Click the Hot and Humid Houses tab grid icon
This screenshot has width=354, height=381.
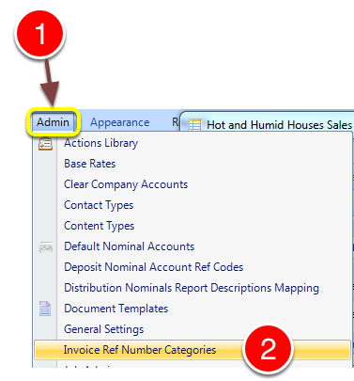tap(194, 125)
